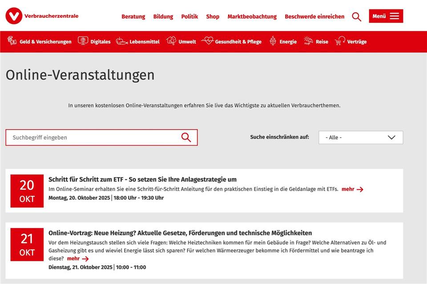Open the Beratung menu item

pyautogui.click(x=133, y=16)
